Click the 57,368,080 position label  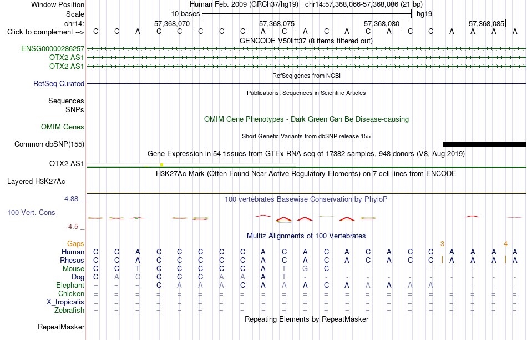pos(382,23)
